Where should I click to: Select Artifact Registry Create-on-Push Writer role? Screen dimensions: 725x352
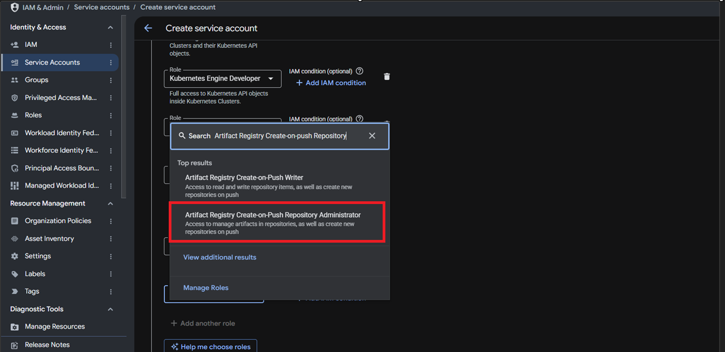pos(280,186)
